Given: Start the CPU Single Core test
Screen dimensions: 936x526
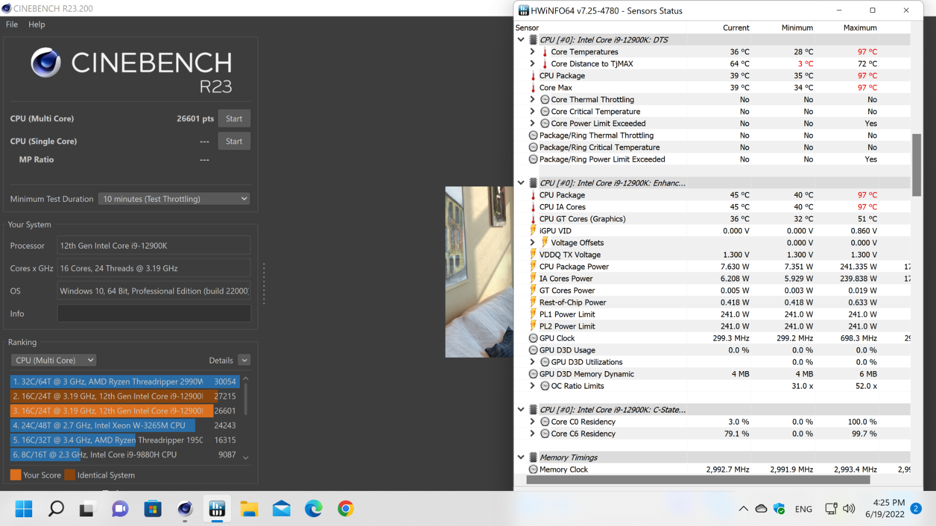Looking at the screenshot, I should [234, 141].
